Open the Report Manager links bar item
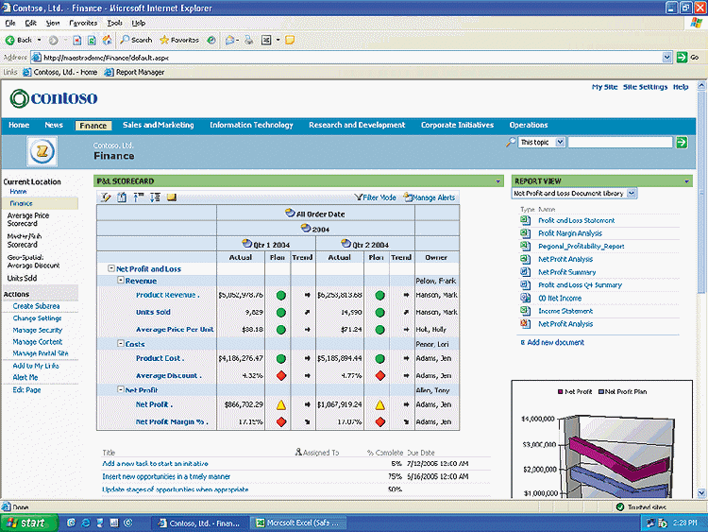 (135, 72)
